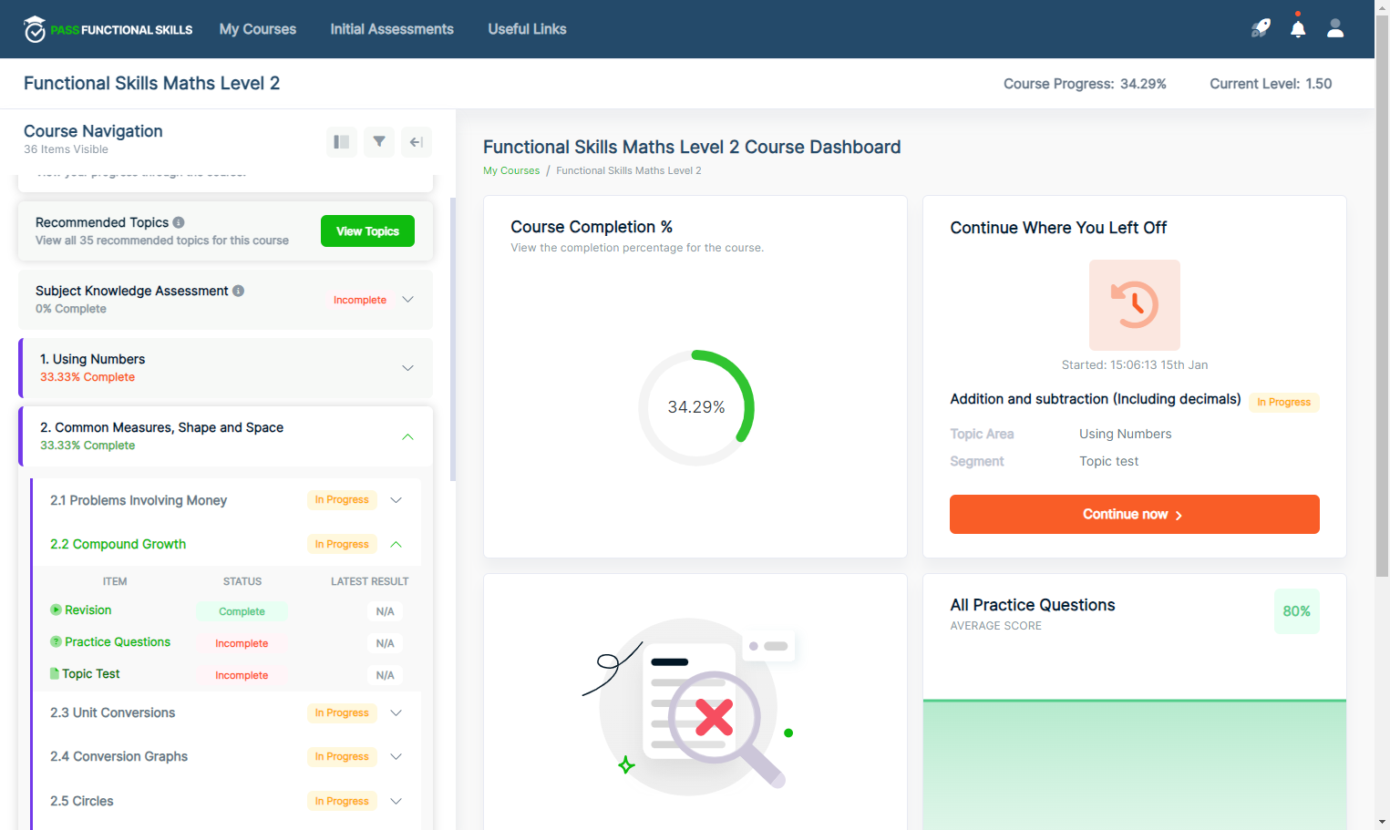1390x830 pixels.
Task: Open the Practice Questions item
Action: pos(118,641)
